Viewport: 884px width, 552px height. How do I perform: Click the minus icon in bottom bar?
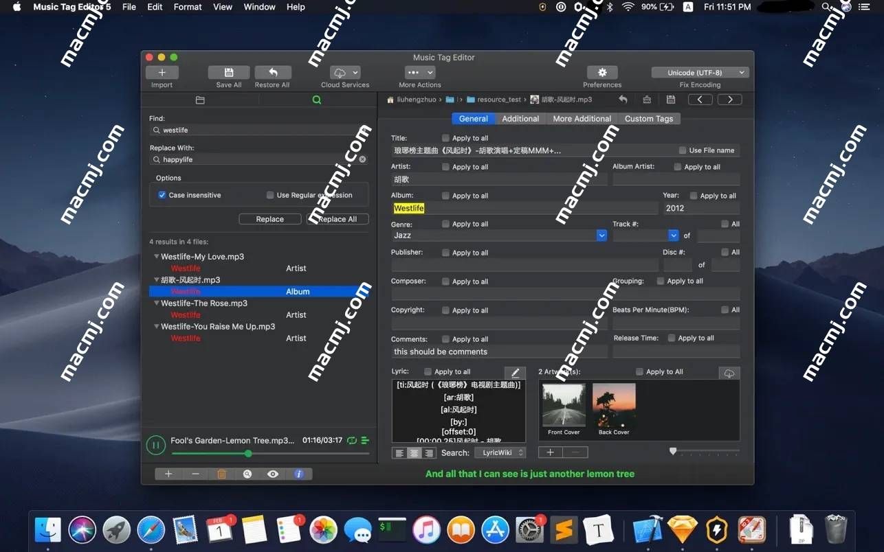[x=195, y=474]
